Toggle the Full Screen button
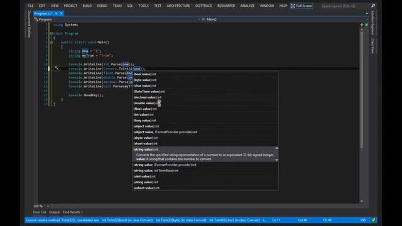Screen dimensions: 402x226 [x=301, y=6]
